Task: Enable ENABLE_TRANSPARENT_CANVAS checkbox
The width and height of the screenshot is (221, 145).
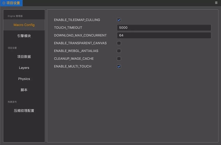Action: tap(119, 43)
